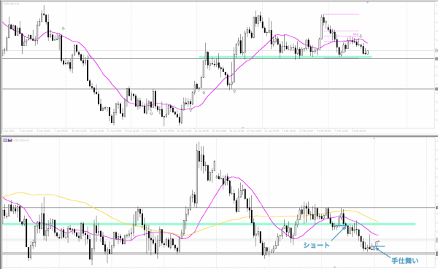Viewport: 438px width, 269px height.
Task: Click the green marker at the 17 Jan low
Action: coord(151,113)
